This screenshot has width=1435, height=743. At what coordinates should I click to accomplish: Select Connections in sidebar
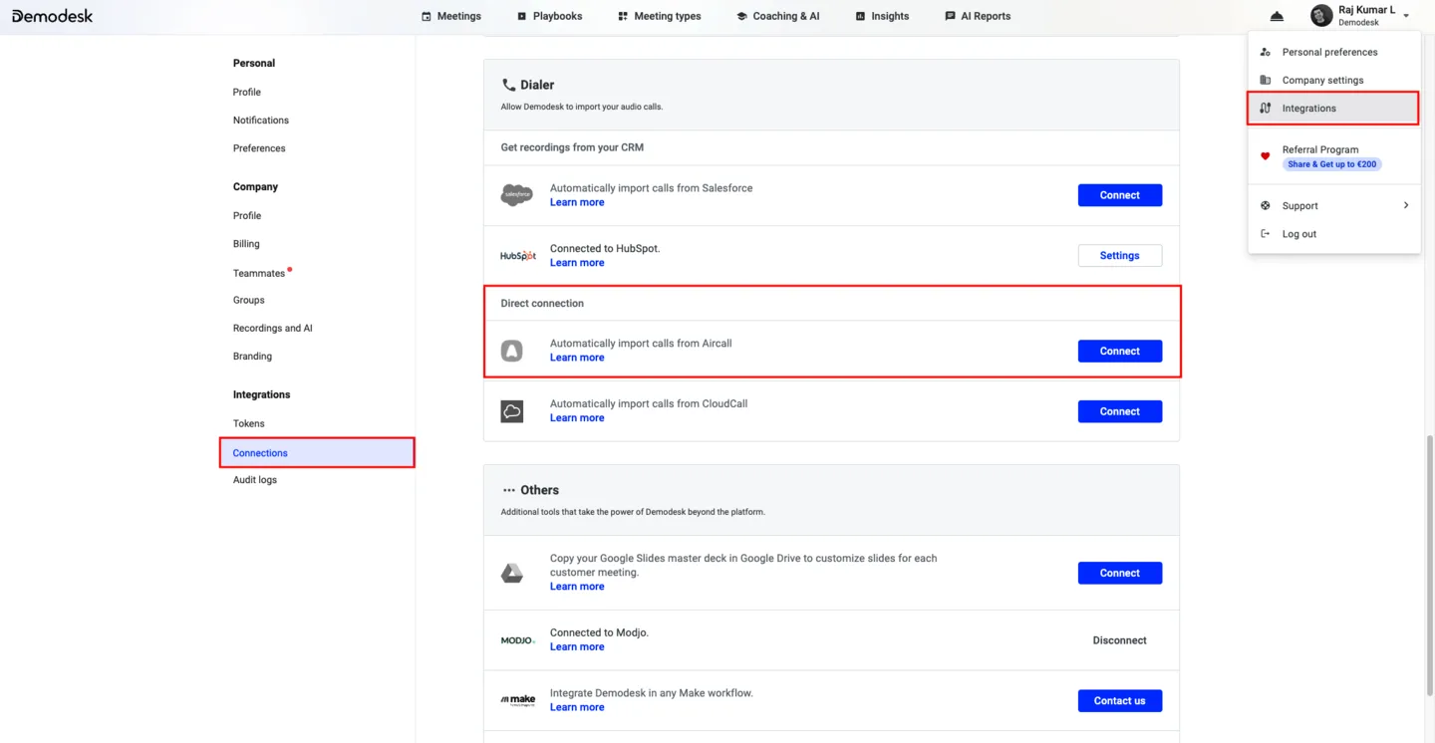coord(317,453)
